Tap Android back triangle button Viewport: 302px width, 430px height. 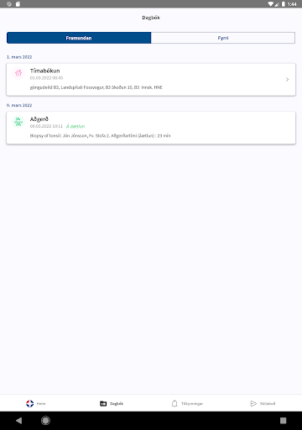pyautogui.click(x=19, y=421)
